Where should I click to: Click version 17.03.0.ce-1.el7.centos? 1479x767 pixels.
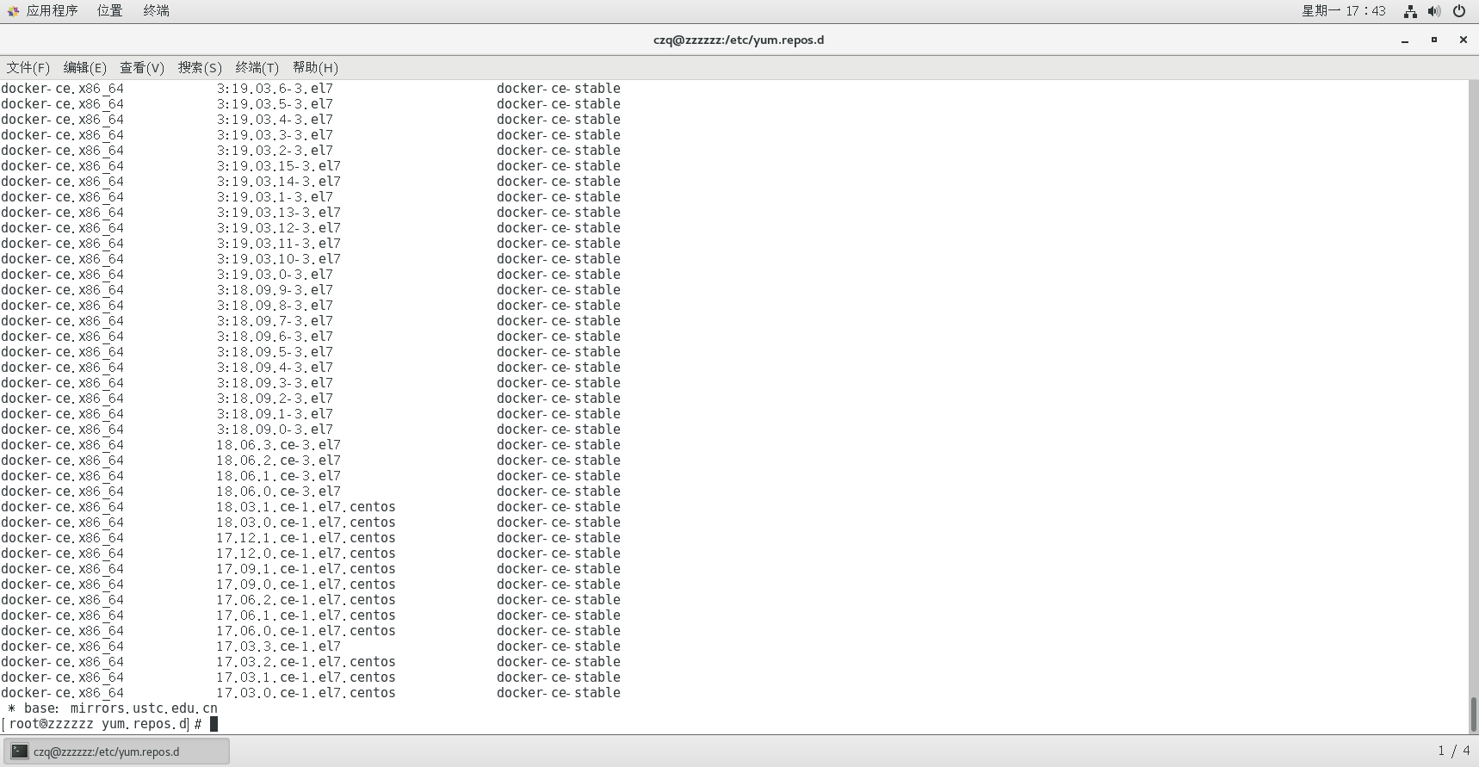[x=306, y=693]
